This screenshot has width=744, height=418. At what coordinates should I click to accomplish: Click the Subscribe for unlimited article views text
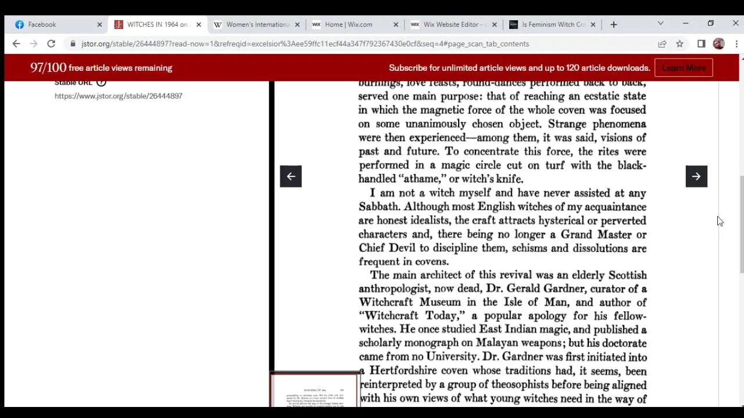point(520,68)
